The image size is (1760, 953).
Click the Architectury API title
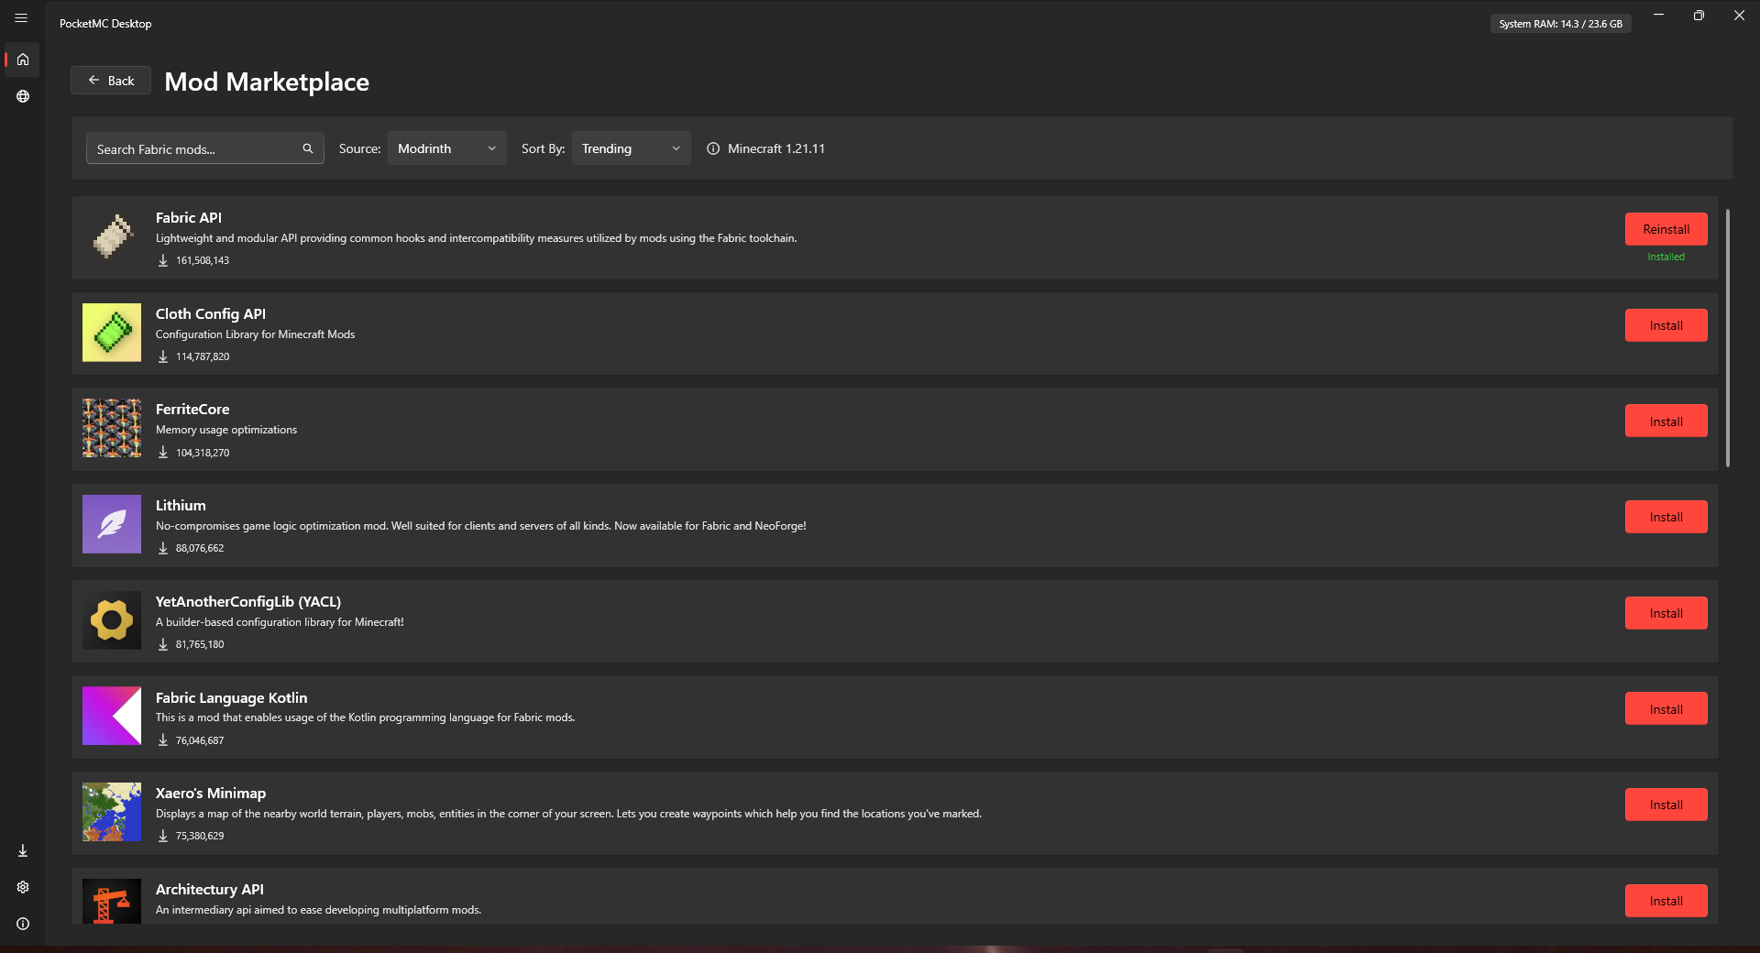pos(210,889)
